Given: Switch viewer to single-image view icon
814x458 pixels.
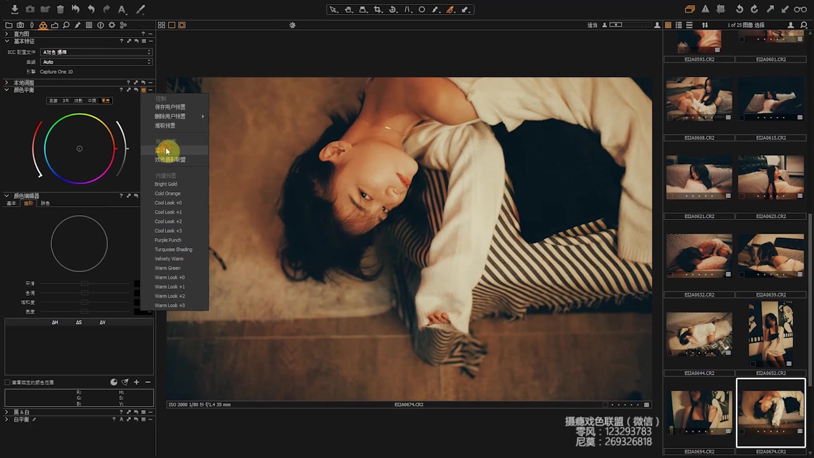Looking at the screenshot, I should point(172,25).
